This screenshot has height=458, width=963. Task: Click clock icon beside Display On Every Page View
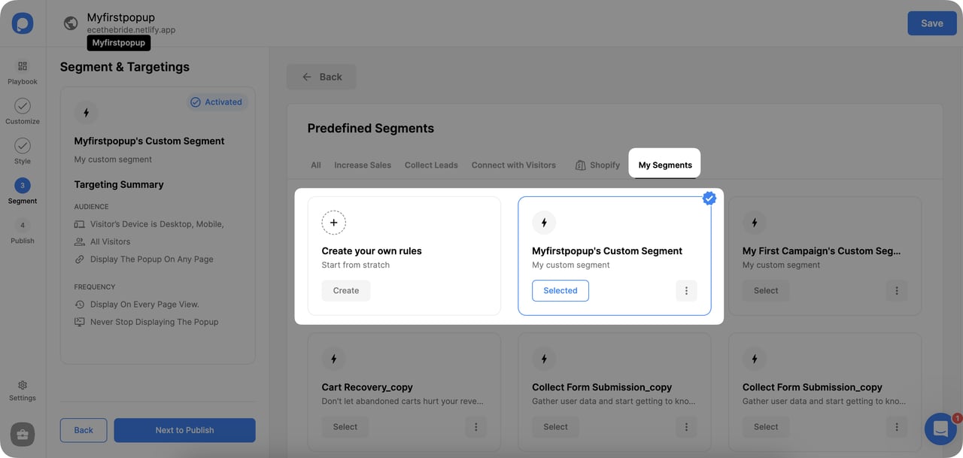pyautogui.click(x=80, y=305)
